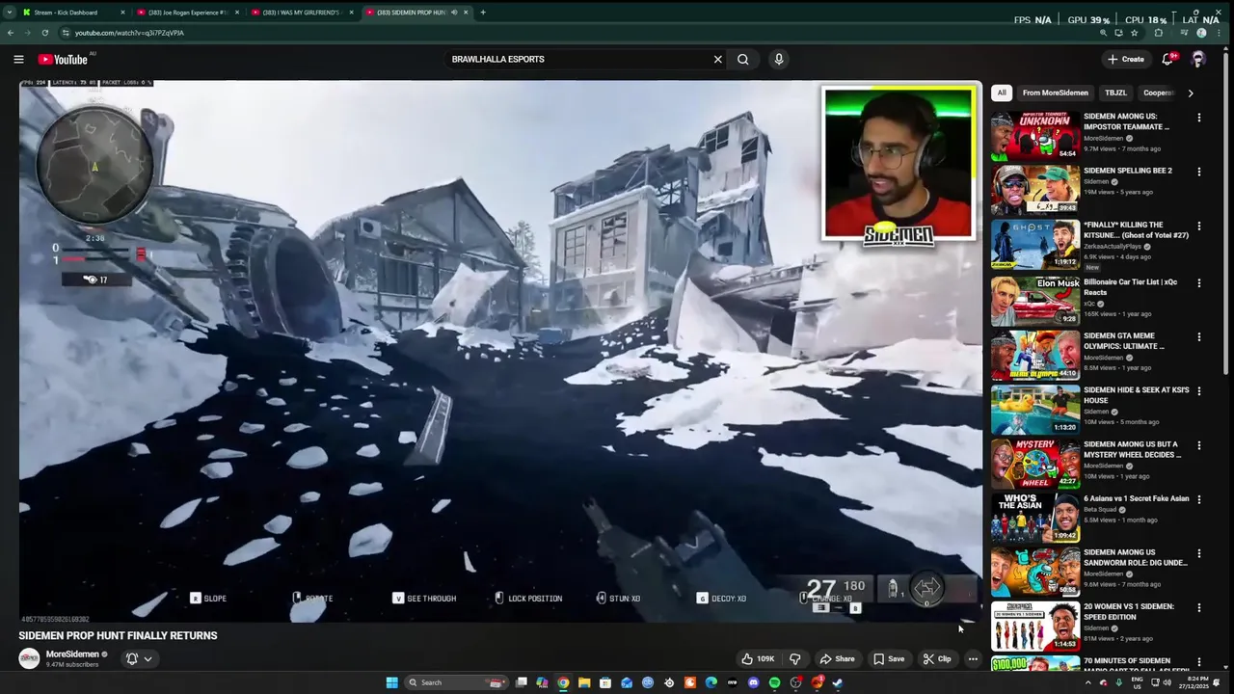Switch to Stream - Kick Dashboard tab

pos(73,13)
